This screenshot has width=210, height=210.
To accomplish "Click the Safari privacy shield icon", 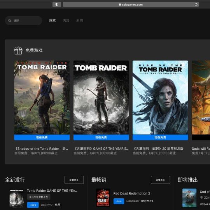I will coord(57,4).
